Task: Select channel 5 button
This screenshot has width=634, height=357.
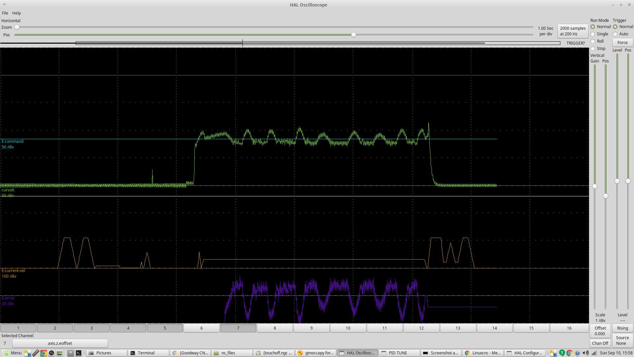Action: click(x=165, y=328)
